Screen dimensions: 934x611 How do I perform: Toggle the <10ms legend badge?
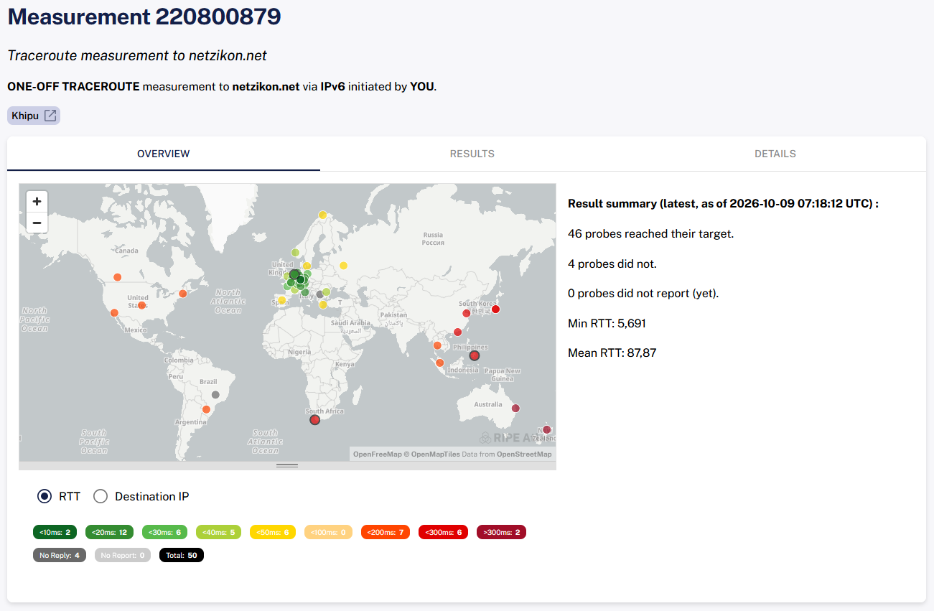[x=55, y=532]
